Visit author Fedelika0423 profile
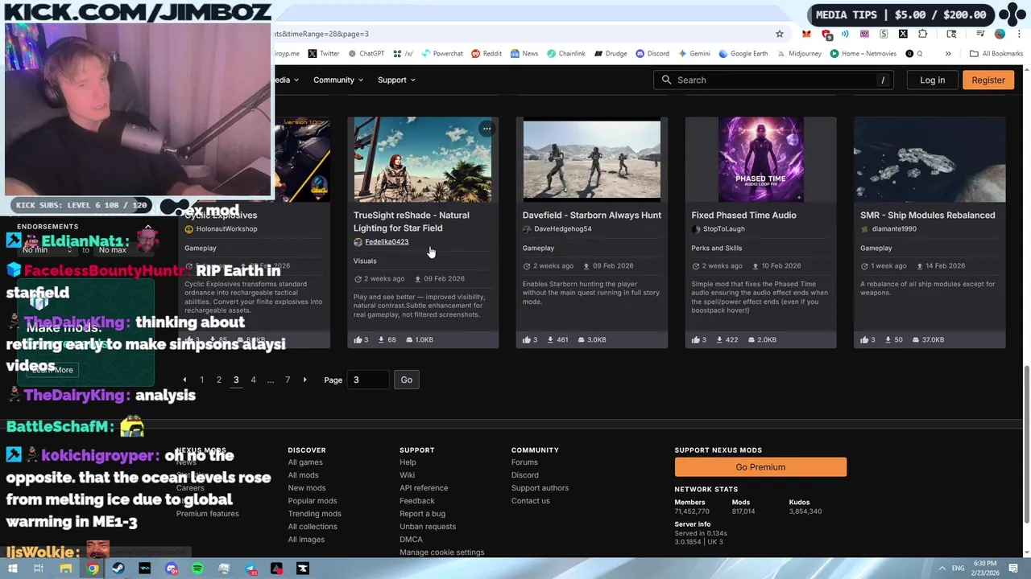Image resolution: width=1031 pixels, height=579 pixels. (387, 242)
